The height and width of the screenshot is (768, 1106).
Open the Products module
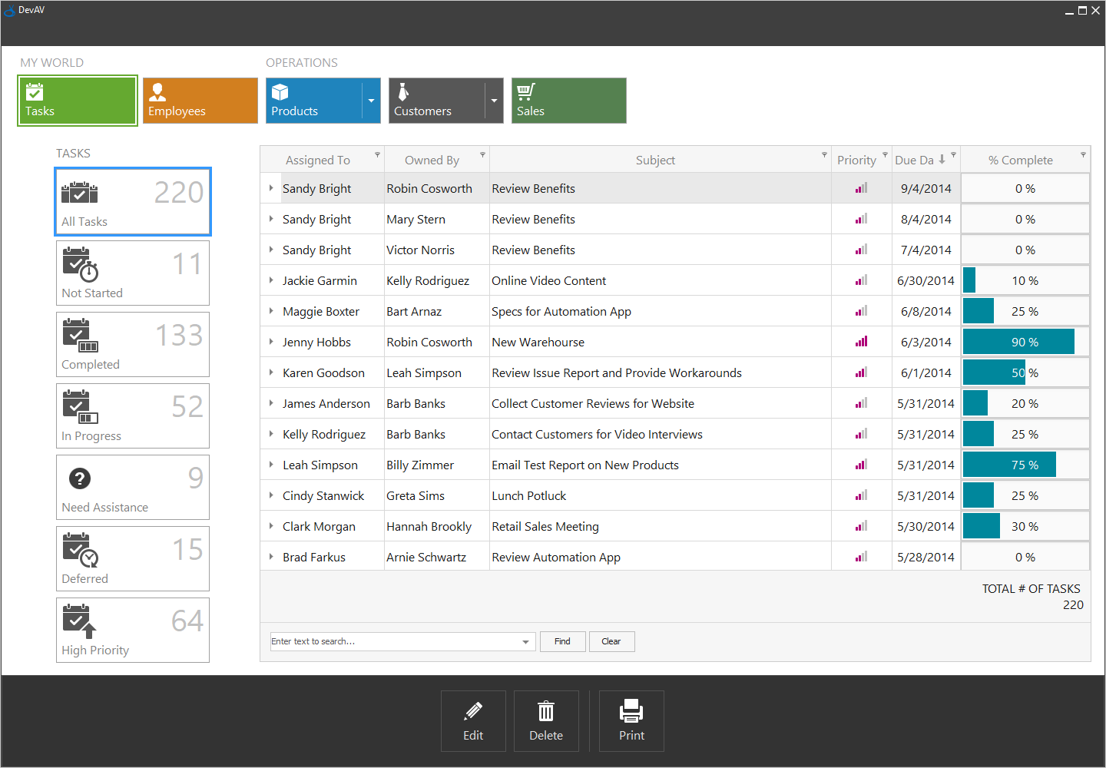click(x=315, y=101)
